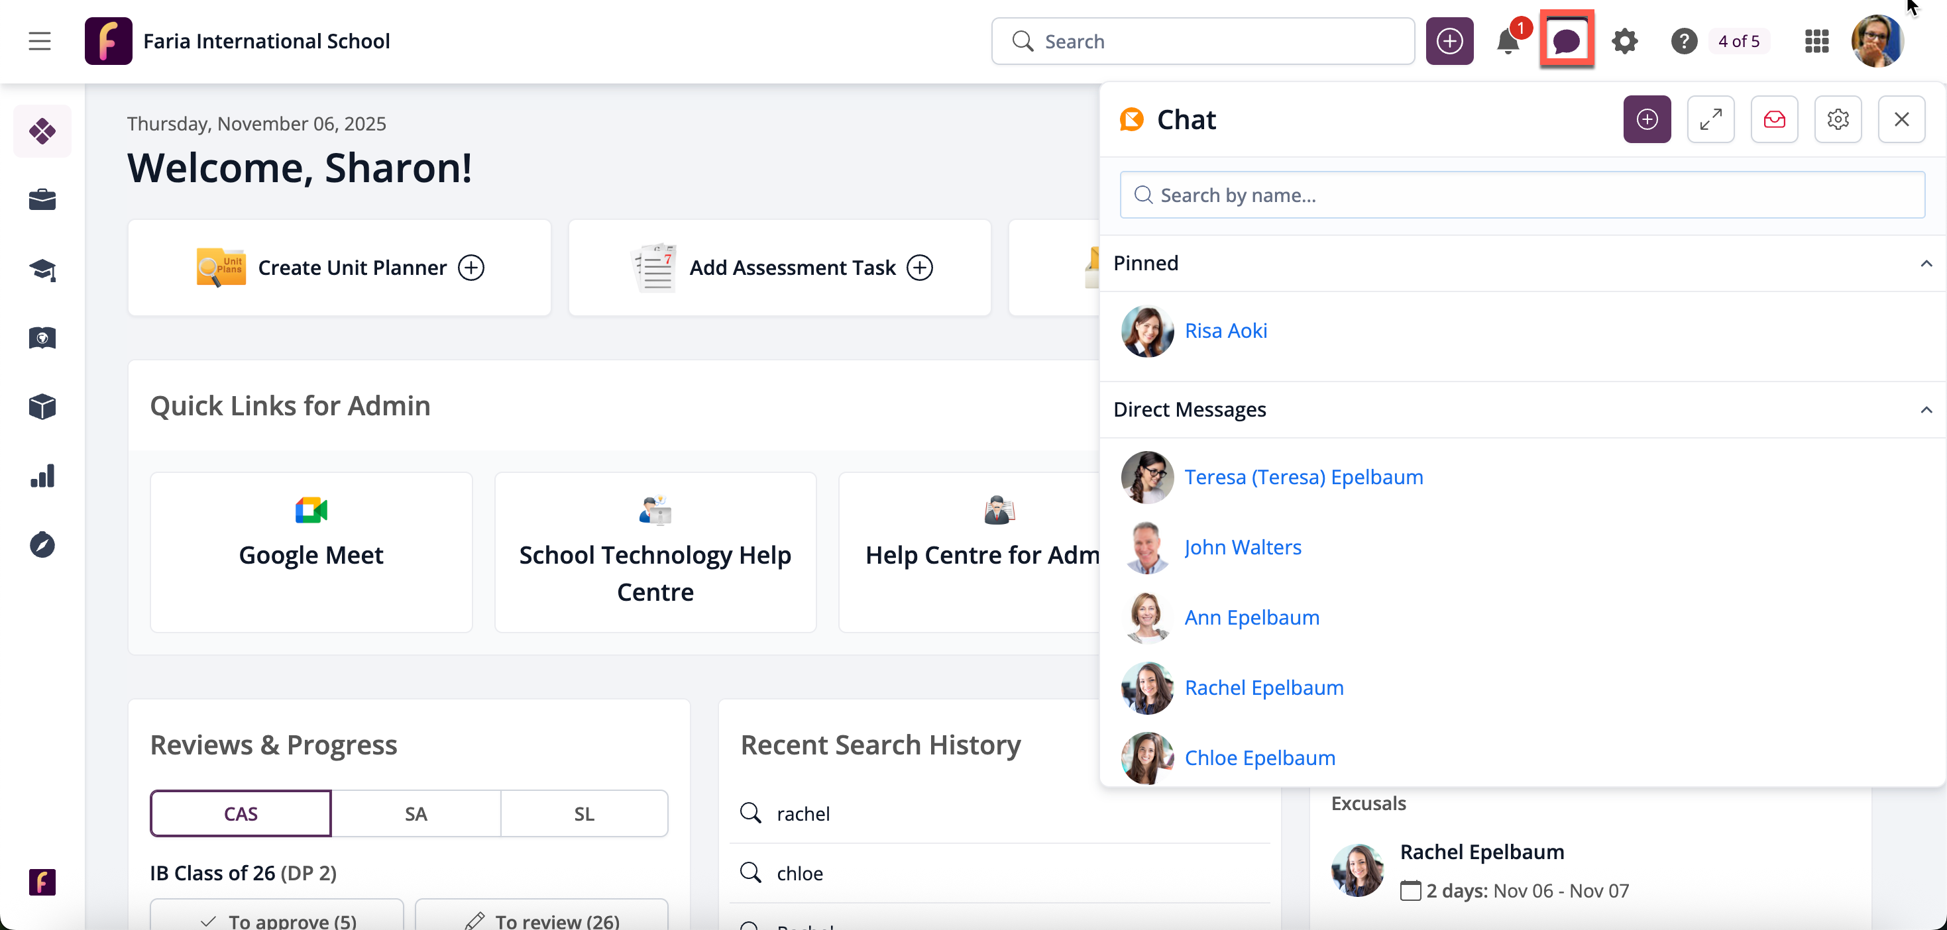Switch to the SA tab
Viewport: 1947px width, 930px height.
(416, 813)
